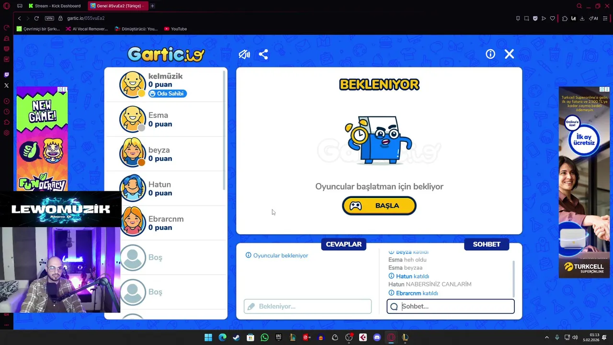Viewport: 613px width, 345px height.
Task: Select player Ebrarcnm's avatar
Action: point(133,222)
